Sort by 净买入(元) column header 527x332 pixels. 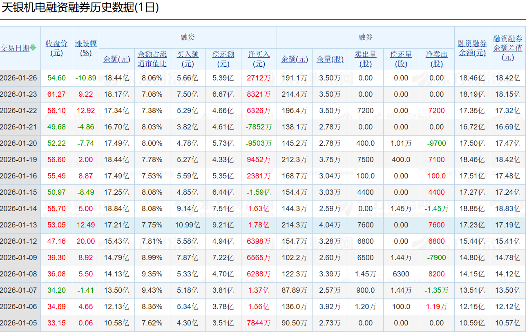tap(259, 59)
